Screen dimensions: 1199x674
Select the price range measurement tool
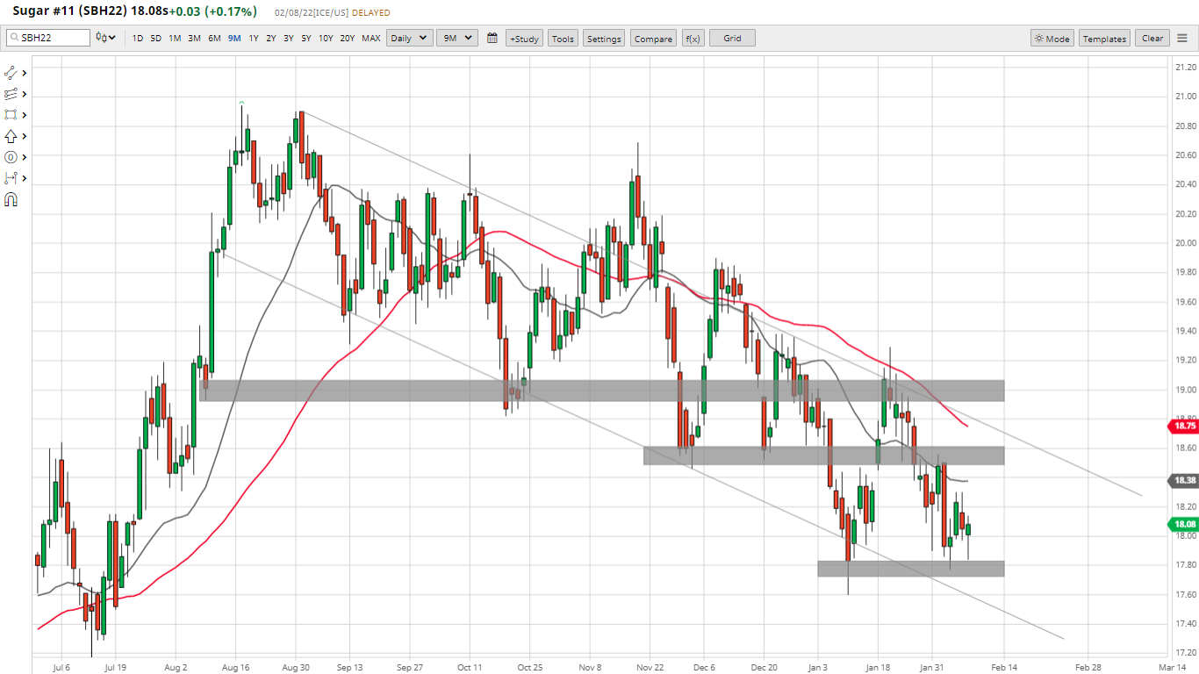(x=11, y=178)
